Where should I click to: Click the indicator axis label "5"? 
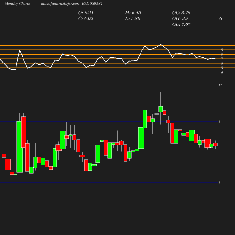222,68
